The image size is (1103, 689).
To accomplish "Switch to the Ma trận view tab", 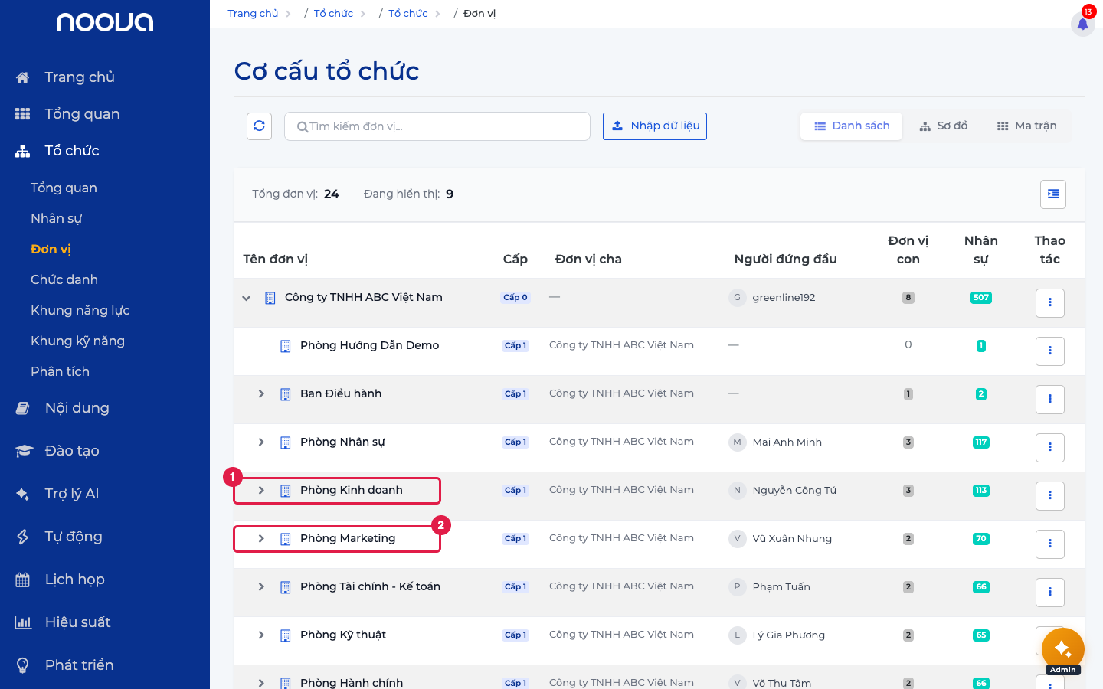I will pyautogui.click(x=1027, y=126).
